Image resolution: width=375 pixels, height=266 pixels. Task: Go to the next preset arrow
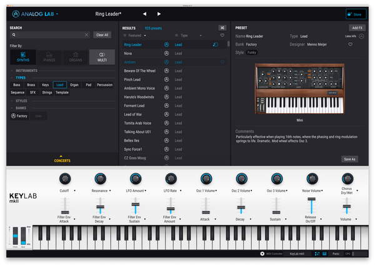coord(159,13)
